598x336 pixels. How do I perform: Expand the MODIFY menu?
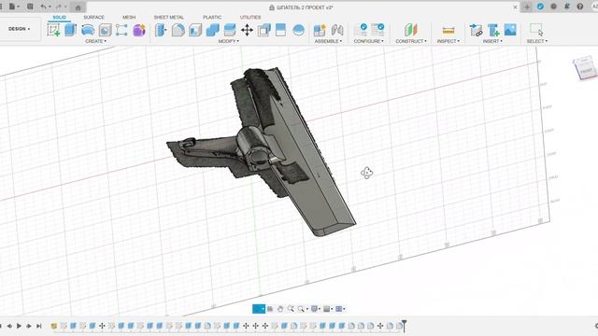coord(228,41)
